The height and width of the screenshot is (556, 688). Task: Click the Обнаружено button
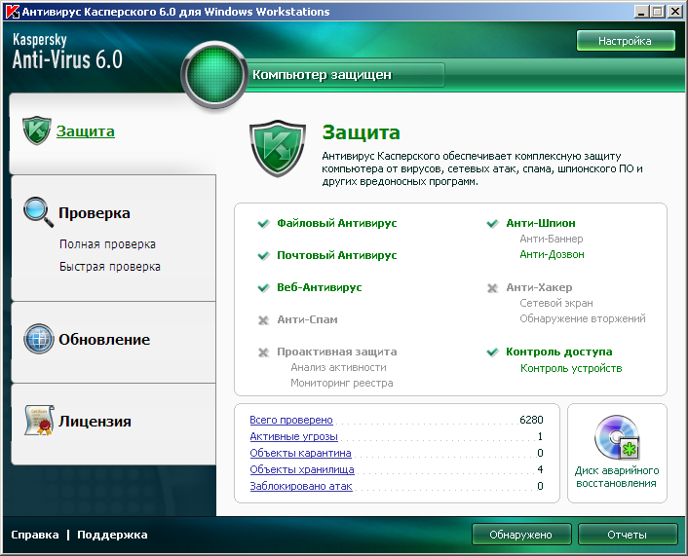(x=521, y=535)
